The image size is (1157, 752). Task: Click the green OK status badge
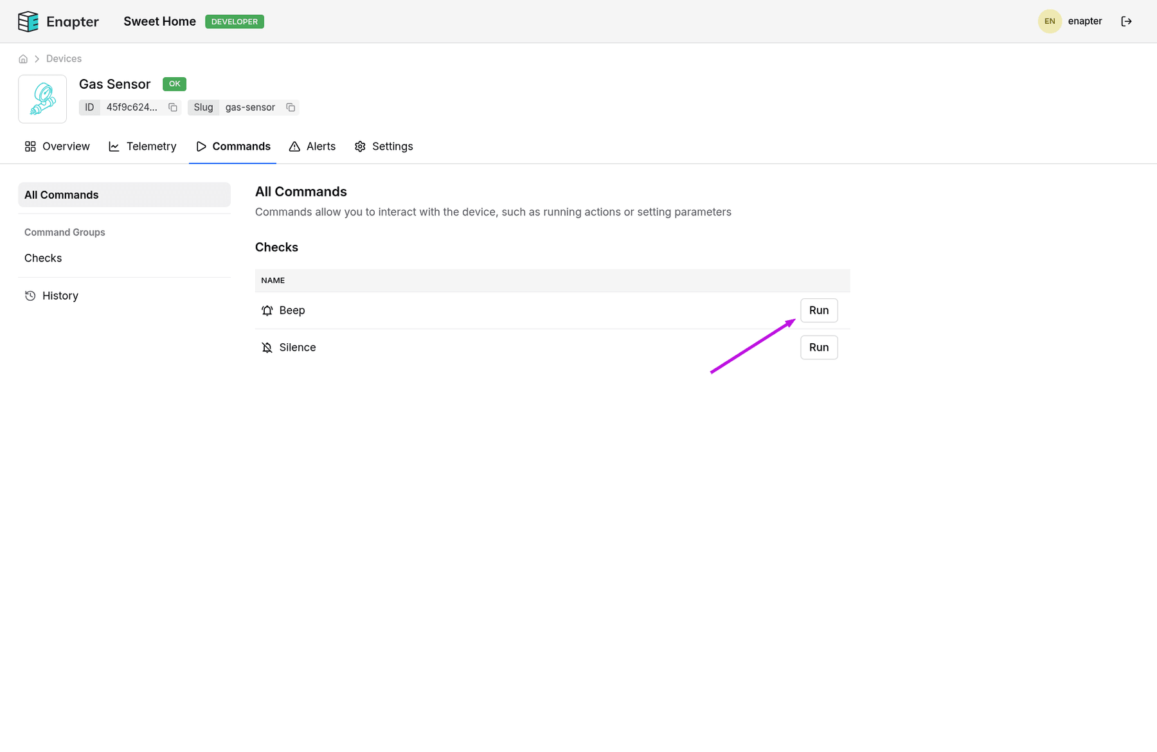(174, 84)
